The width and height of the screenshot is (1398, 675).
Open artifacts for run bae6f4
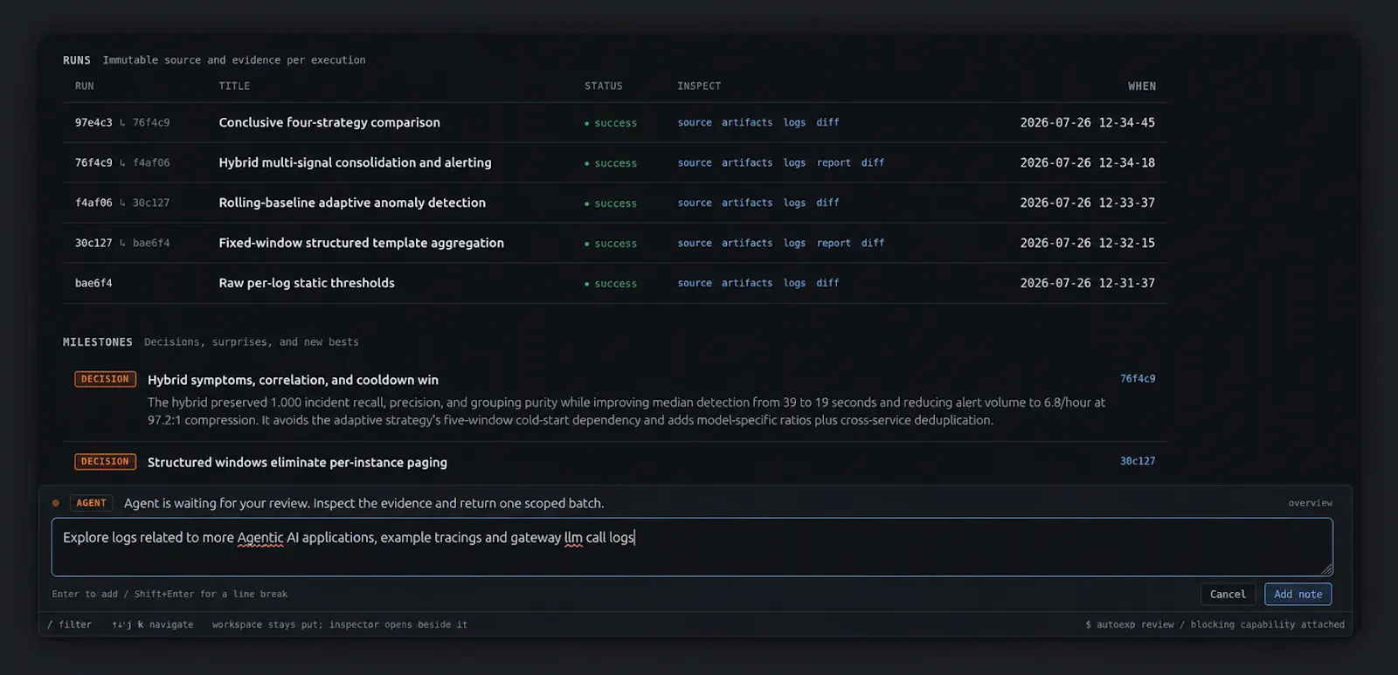747,283
